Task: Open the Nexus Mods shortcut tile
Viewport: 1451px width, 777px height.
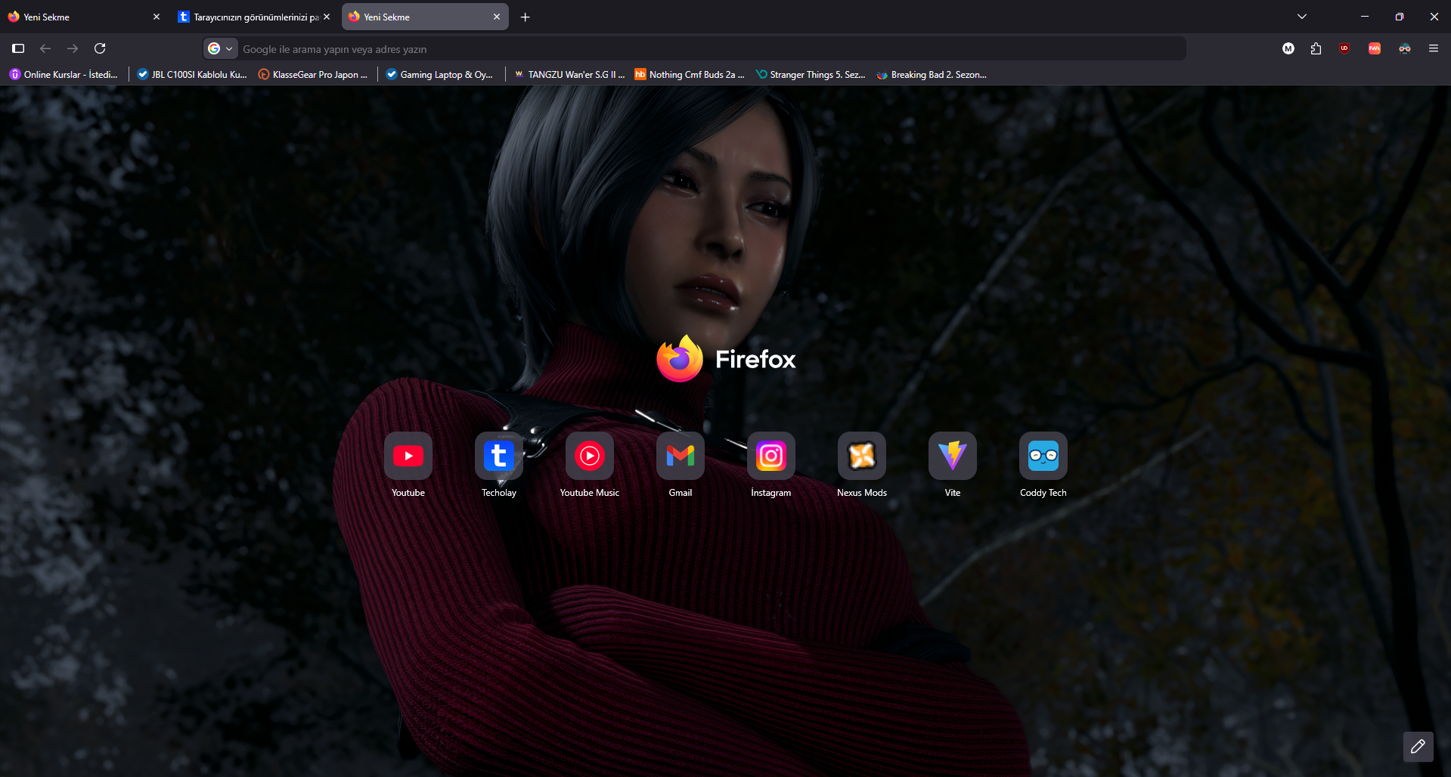Action: (862, 456)
